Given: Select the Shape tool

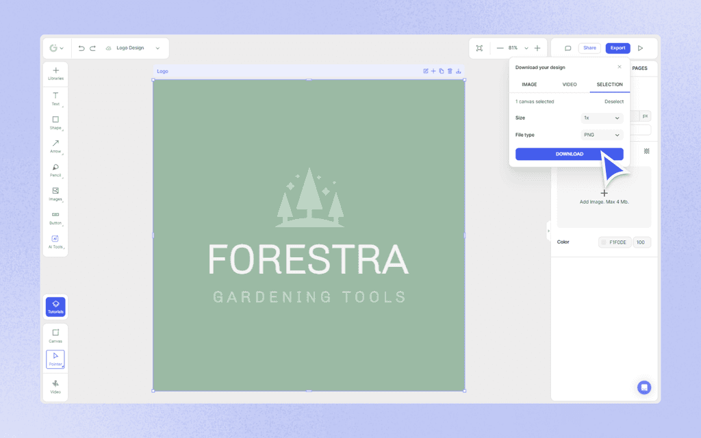Looking at the screenshot, I should tap(55, 122).
